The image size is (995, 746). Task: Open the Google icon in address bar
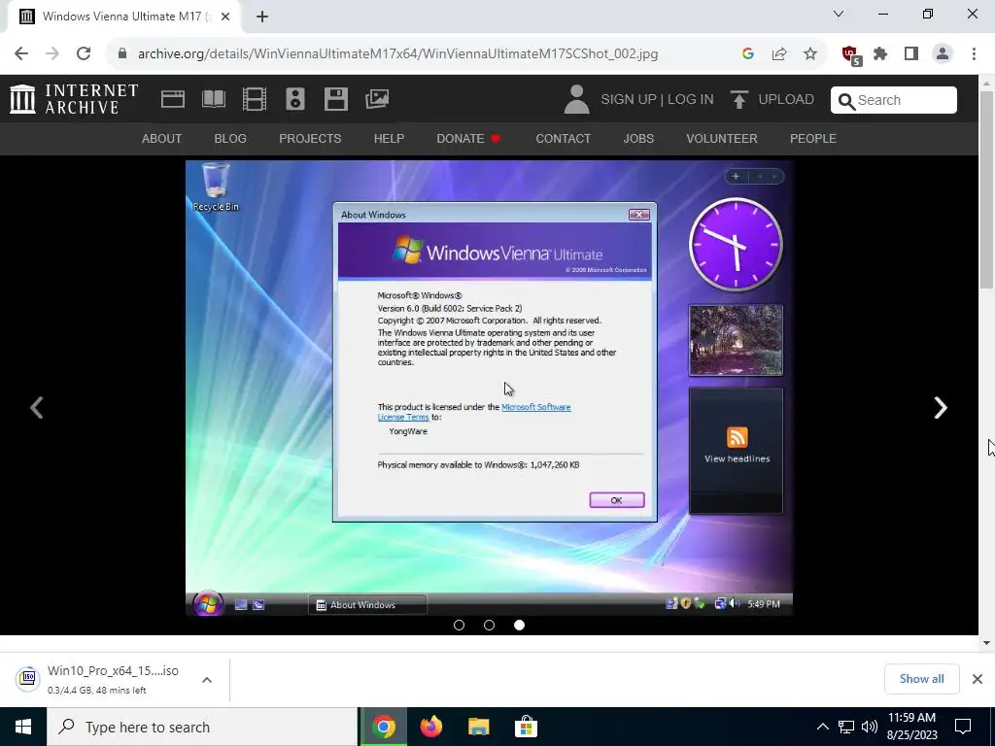[x=748, y=54]
